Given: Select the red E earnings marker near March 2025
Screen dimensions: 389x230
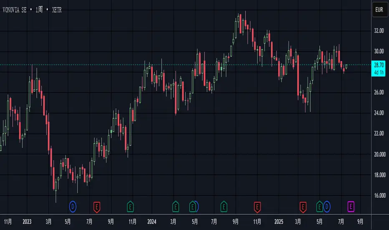Looking at the screenshot, I should point(303,206).
